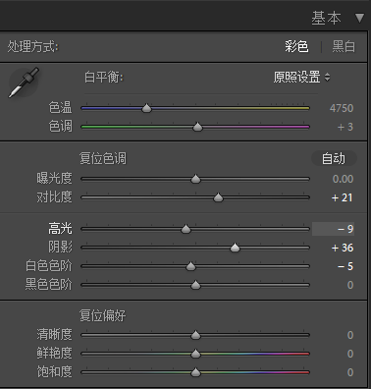Viewport: 371px width, 389px height.
Task: Click the 对比度 slider handle
Action: coord(218,197)
